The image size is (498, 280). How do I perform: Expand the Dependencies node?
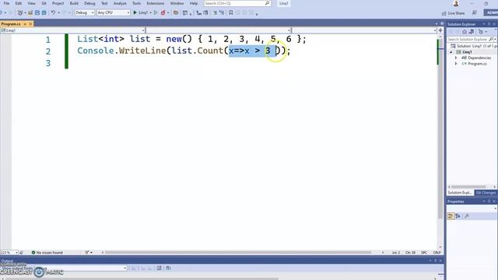pyautogui.click(x=457, y=58)
